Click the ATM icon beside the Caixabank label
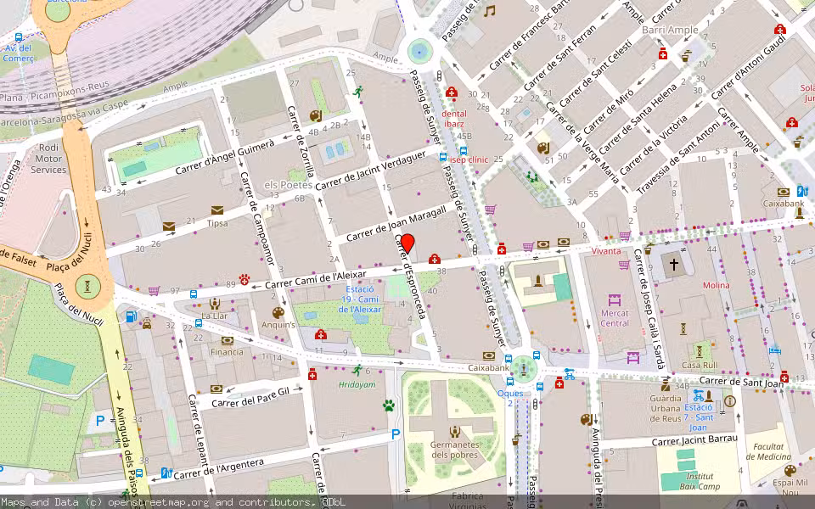This screenshot has height=509, width=815. [488, 355]
